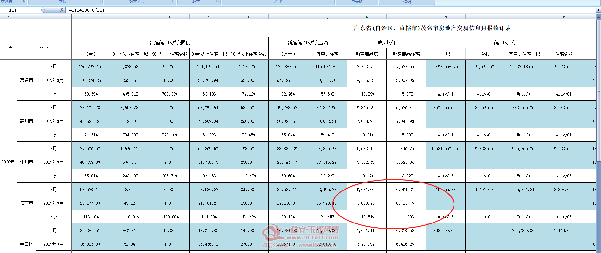The height and width of the screenshot is (253, 601).
Task: Click the formula bar text =I11*10000/D11
Action: [x=87, y=10]
